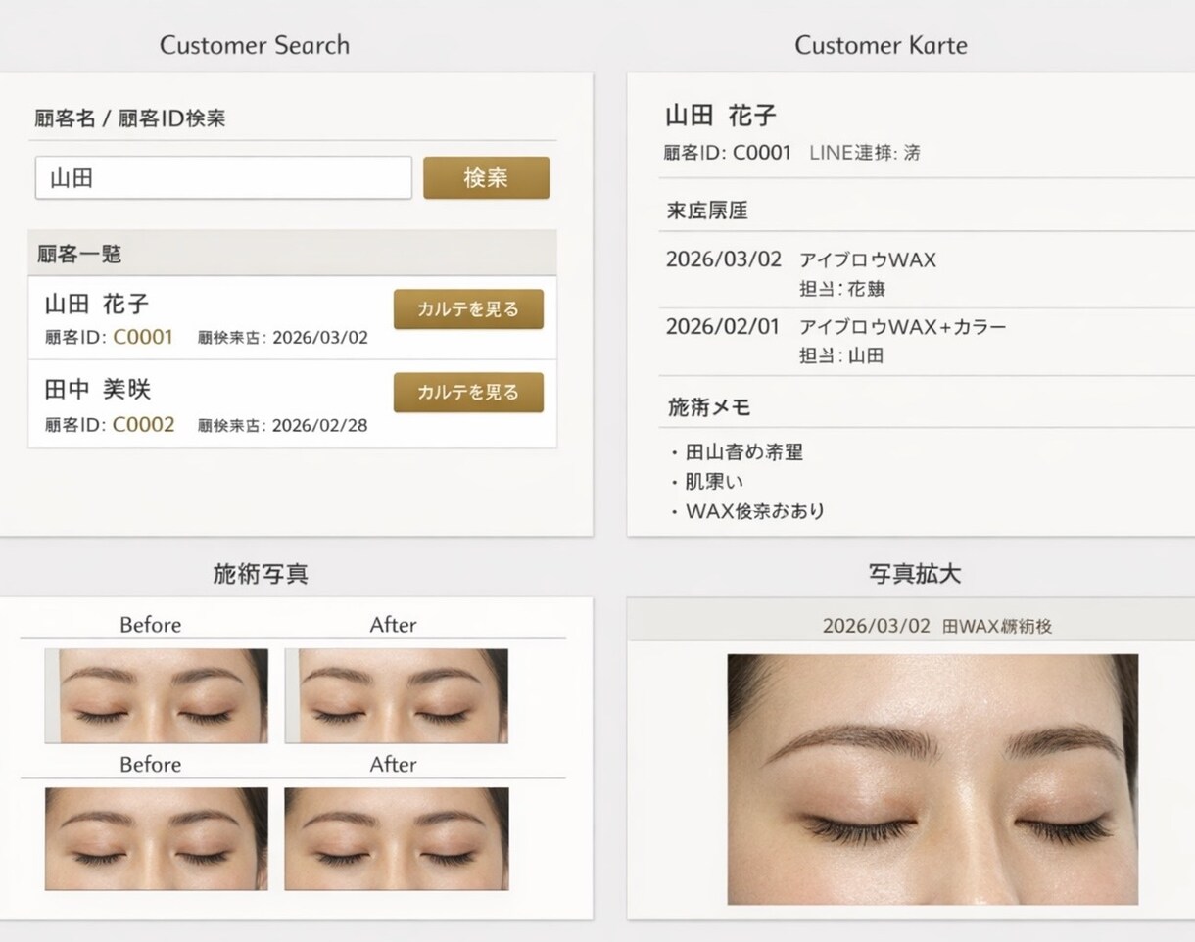The width and height of the screenshot is (1195, 942).
Task: Click the enlarged eyebrow photo
Action: point(932,779)
